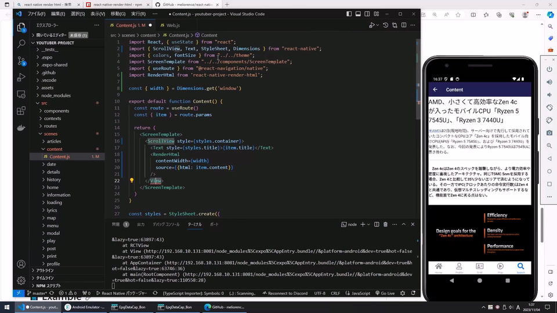The width and height of the screenshot is (557, 313).
Task: Open the Selection menu
Action: [77, 14]
